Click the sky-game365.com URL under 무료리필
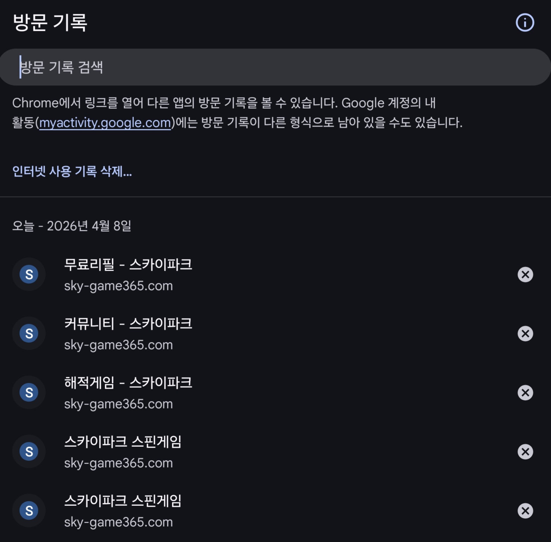551x542 pixels. point(118,286)
